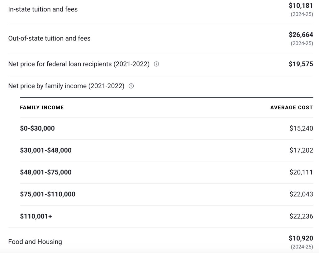
Task: Click the Food and Housing label
Action: [35, 242]
